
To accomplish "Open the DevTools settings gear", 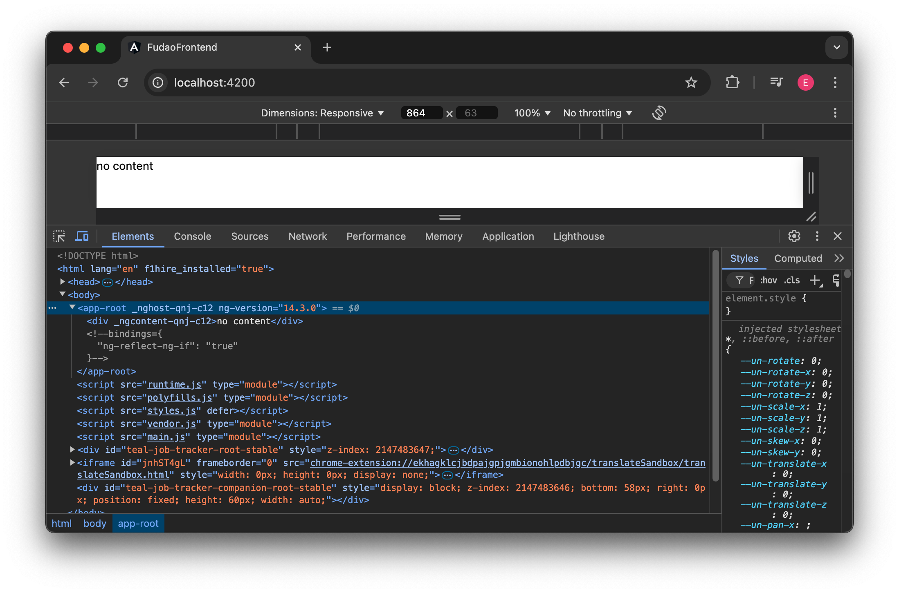I will point(794,236).
